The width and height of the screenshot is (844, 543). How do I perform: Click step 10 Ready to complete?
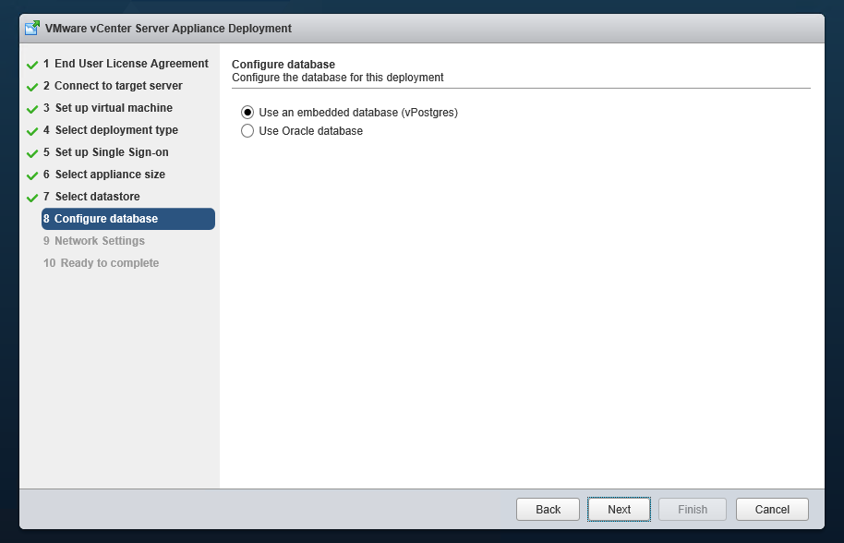coord(102,262)
